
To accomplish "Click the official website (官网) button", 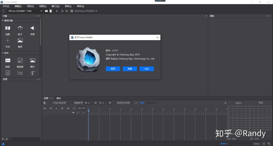I will [113, 69].
